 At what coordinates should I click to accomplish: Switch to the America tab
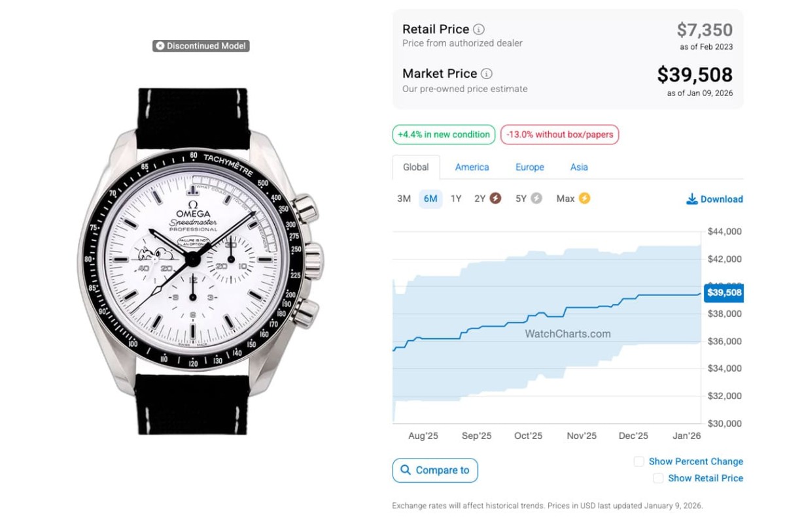point(472,167)
